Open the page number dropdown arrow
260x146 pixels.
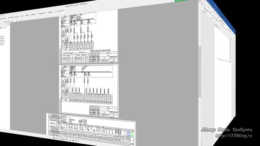69,140
